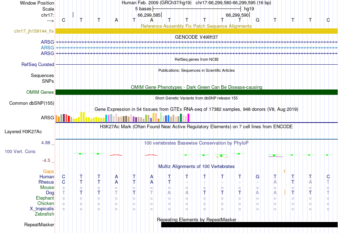Screen dimensions: 338x233
Task: Click the Window Position track label
Action: coord(37,3)
